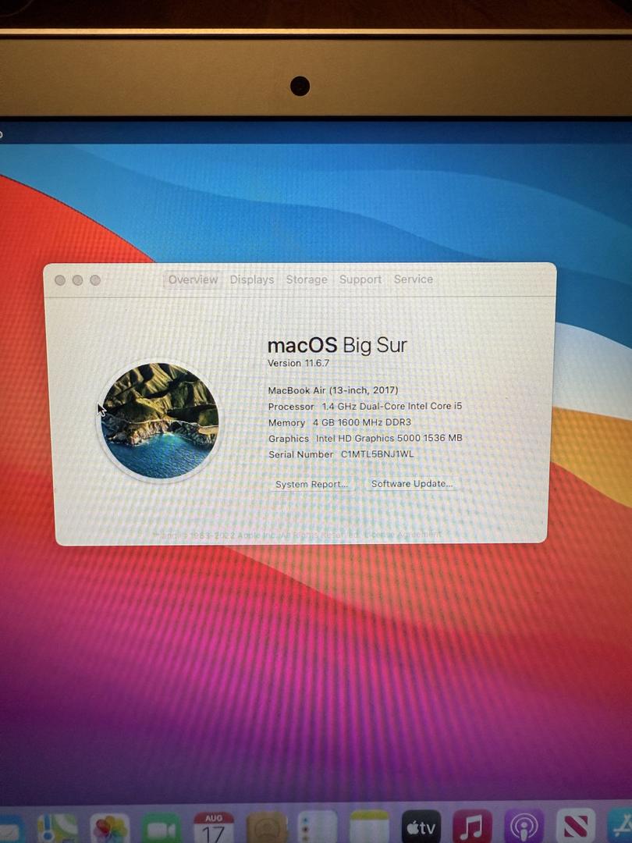632x843 pixels.
Task: Click the "Serial Number" label
Action: [301, 455]
